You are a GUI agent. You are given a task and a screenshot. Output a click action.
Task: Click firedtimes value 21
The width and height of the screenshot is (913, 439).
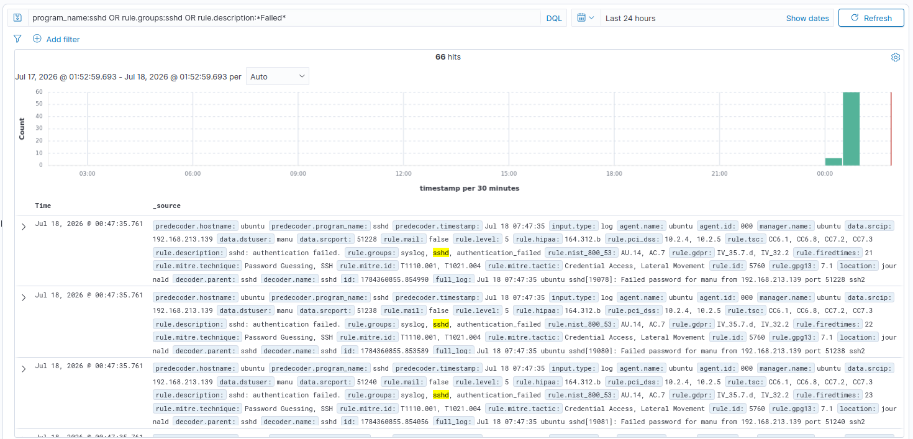869,253
